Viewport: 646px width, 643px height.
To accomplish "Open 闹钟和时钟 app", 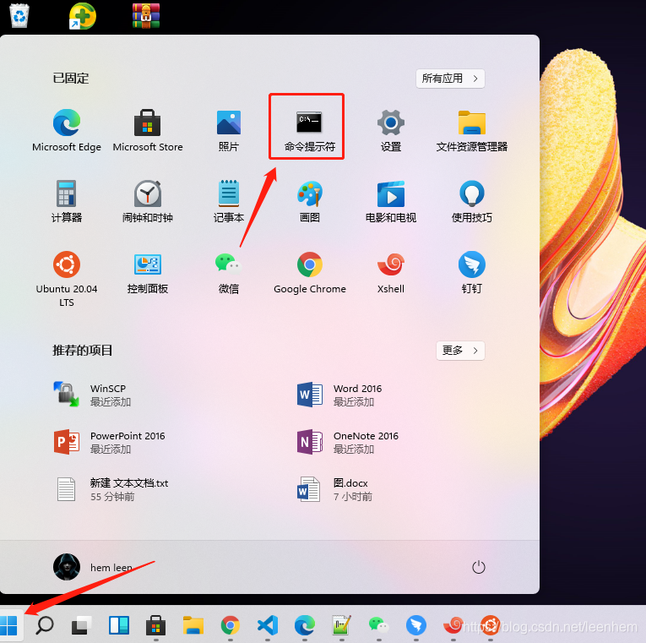I will 148,201.
